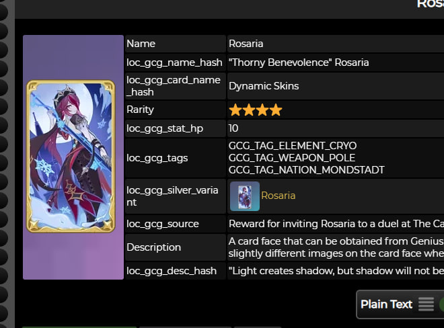Click the four-star rarity rating
444x328 pixels.
[x=256, y=110]
